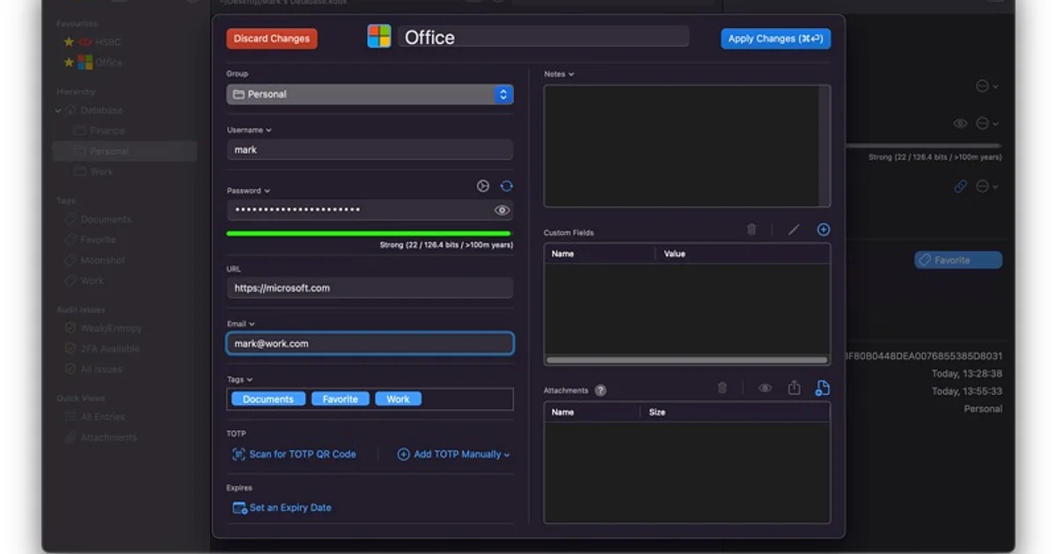Viewport: 1056px width, 554px height.
Task: Add a custom field plus icon
Action: click(824, 230)
